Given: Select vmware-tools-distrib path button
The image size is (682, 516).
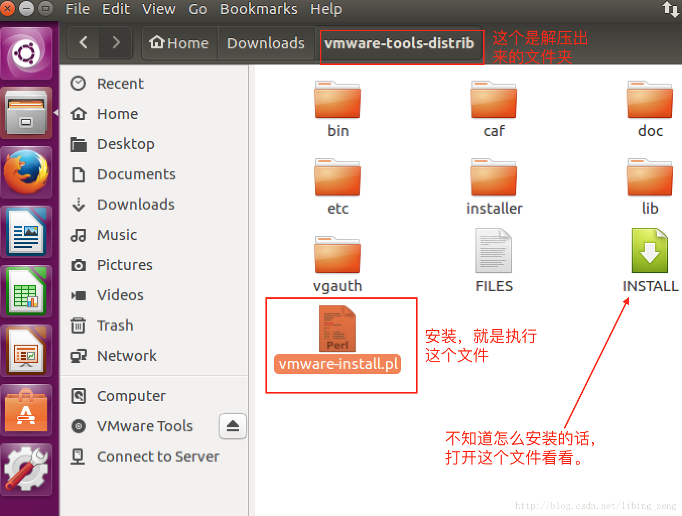Looking at the screenshot, I should pos(399,43).
